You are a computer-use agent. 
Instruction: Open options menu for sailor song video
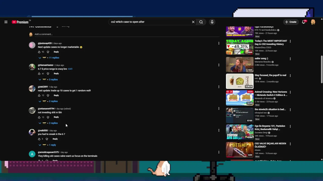(x=290, y=59)
